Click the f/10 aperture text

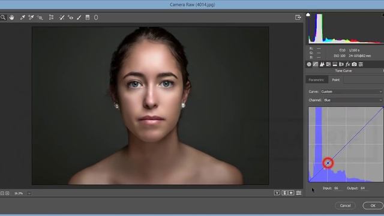pos(342,50)
